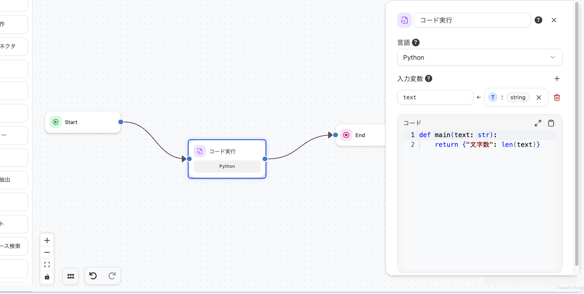Fit the workflow to the view
This screenshot has height=294, width=584.
click(x=47, y=264)
